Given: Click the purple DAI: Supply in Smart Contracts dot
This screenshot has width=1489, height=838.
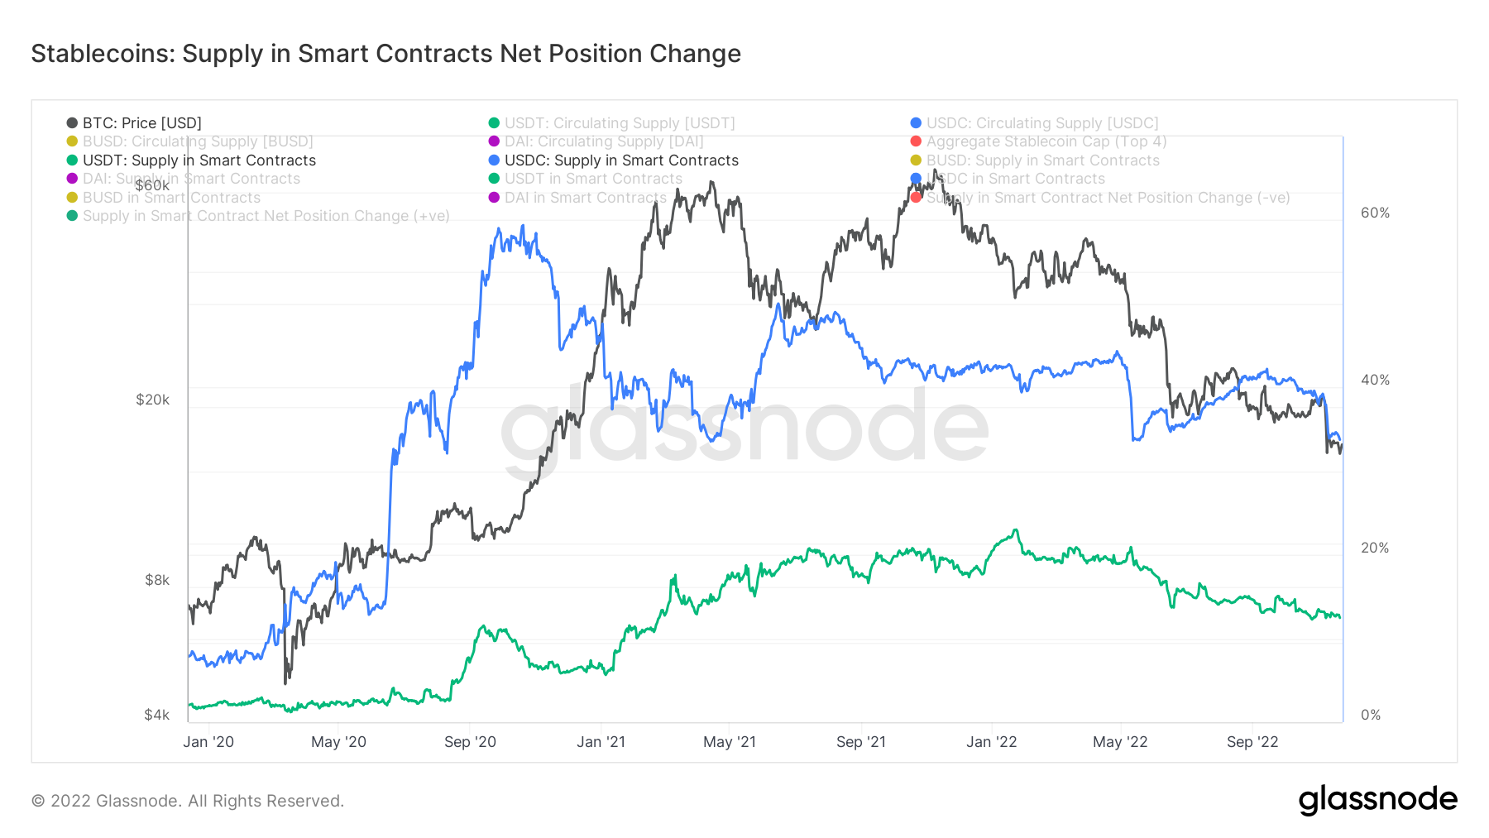Looking at the screenshot, I should point(72,179).
